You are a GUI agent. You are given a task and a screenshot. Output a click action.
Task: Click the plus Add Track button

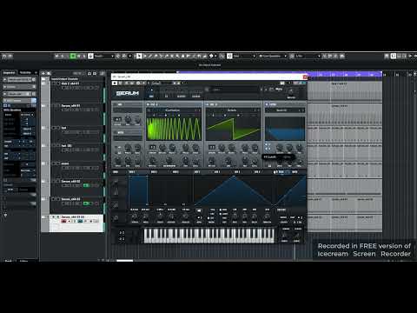pyautogui.click(x=43, y=73)
